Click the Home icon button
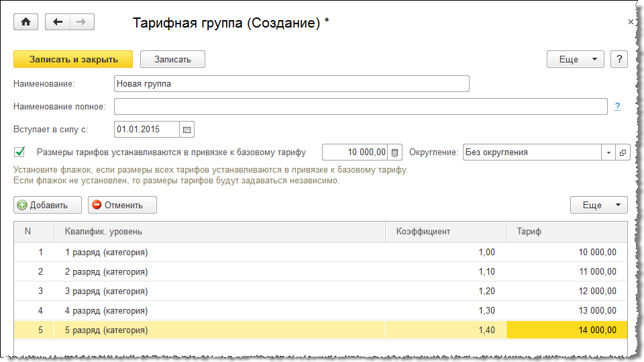 [x=26, y=22]
